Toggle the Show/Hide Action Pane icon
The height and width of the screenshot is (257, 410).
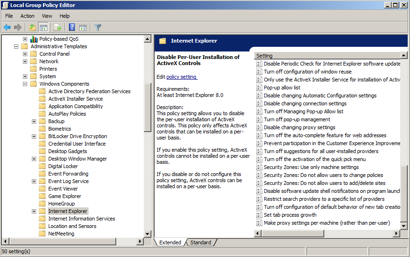click(83, 27)
